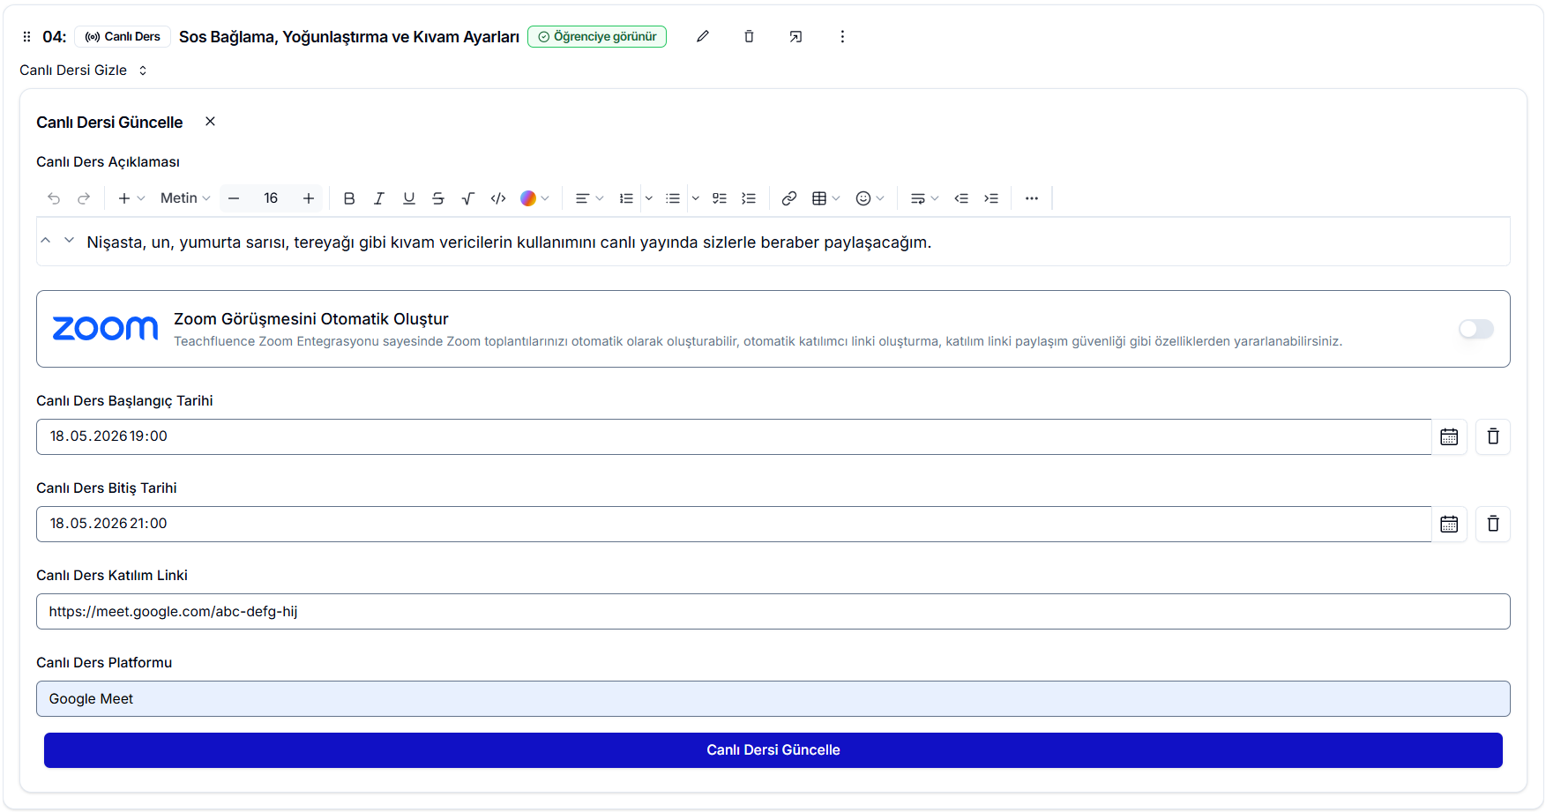Screen dimensions: 1546x812
Task: Insert a hyperlink with link icon
Action: click(x=789, y=198)
